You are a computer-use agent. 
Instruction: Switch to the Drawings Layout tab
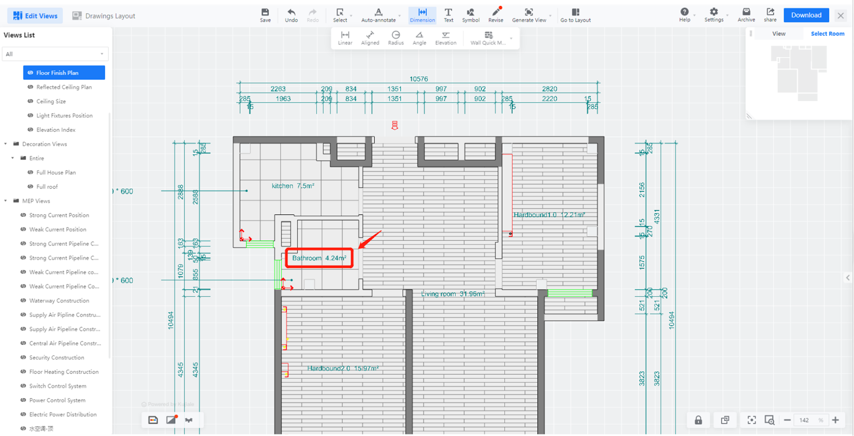[x=104, y=16]
